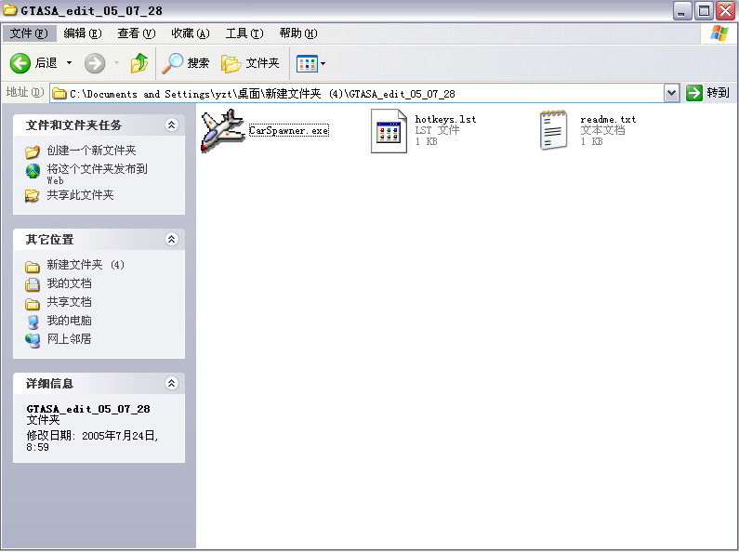
Task: Open the 文件(F) menu
Action: 29,33
